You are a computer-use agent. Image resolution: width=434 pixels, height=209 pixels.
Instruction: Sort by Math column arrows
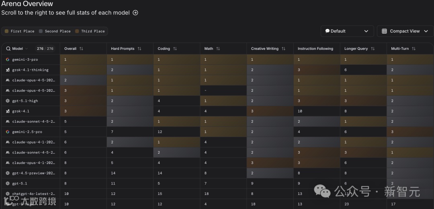tap(218, 49)
